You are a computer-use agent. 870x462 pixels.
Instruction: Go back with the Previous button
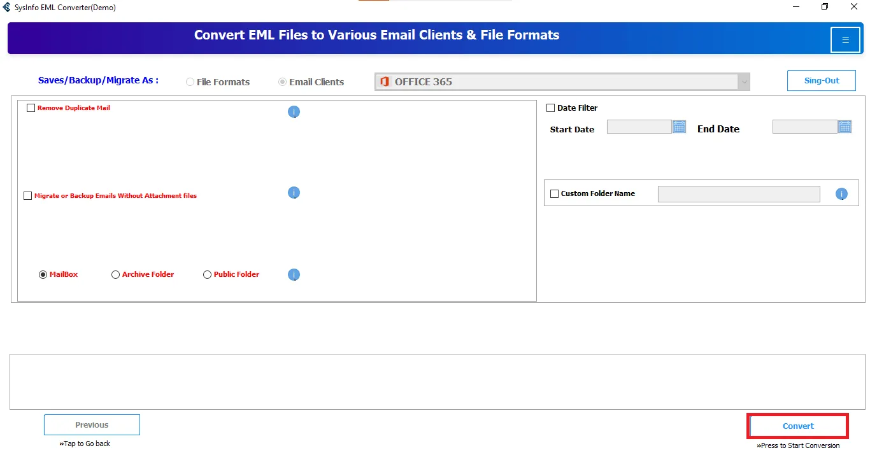tap(92, 425)
